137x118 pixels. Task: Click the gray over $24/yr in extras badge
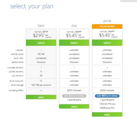click(74, 96)
